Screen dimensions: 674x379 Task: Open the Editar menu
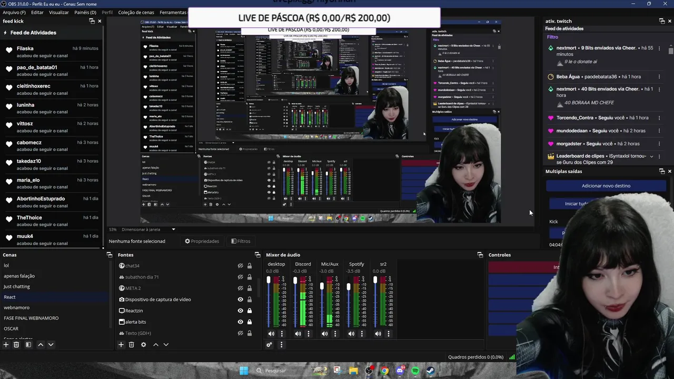click(x=37, y=12)
